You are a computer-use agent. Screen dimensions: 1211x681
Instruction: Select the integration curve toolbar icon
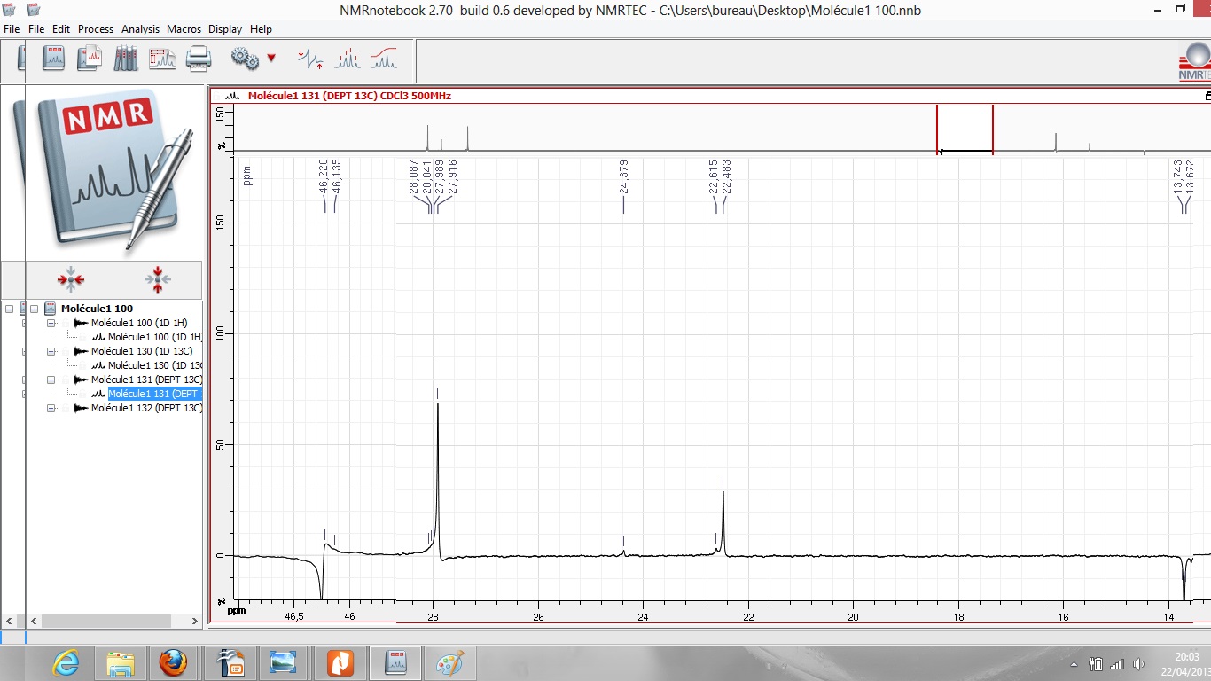384,59
